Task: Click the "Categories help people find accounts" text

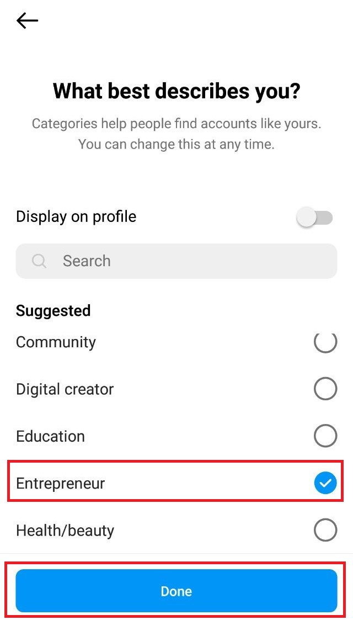Action: pos(176,123)
